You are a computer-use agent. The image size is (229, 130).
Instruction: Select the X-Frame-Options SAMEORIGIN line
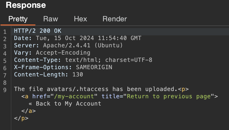coord(63,67)
